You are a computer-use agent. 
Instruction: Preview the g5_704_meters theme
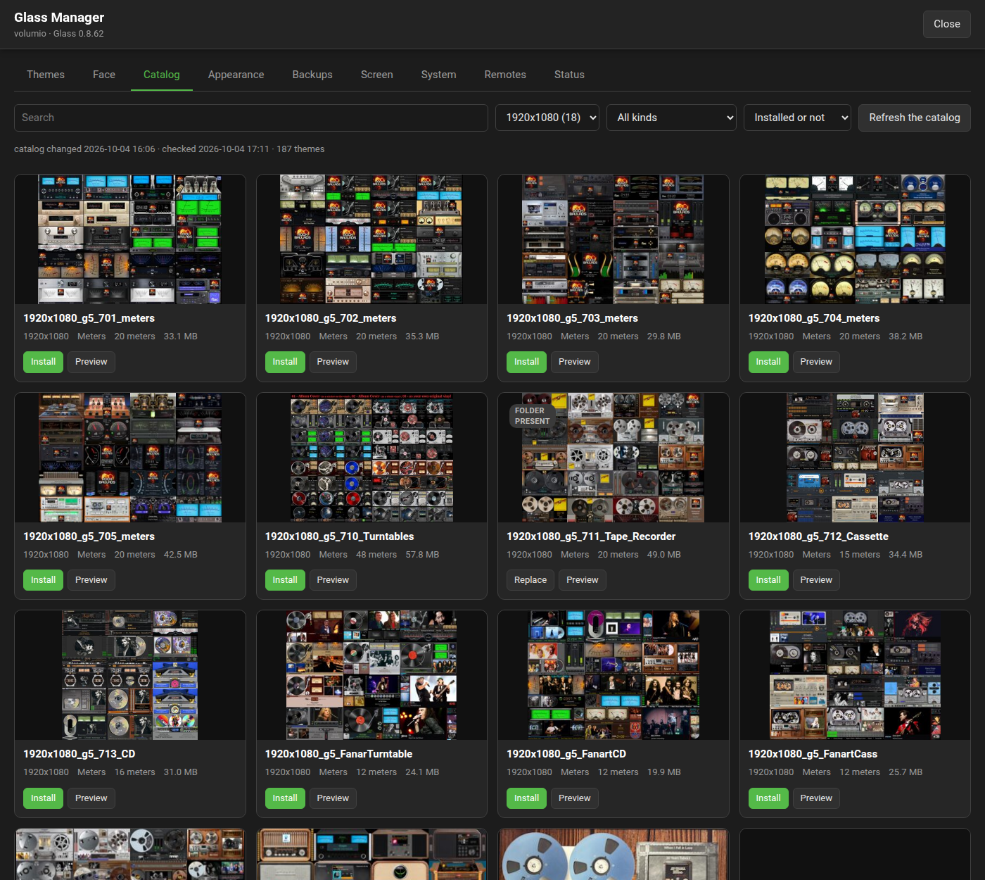coord(816,362)
